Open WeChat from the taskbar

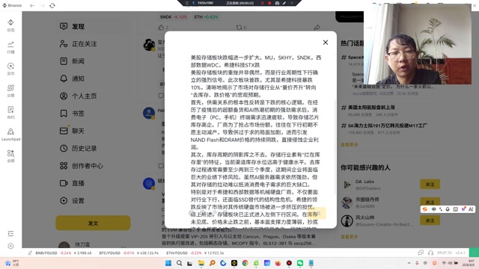(x=300, y=263)
